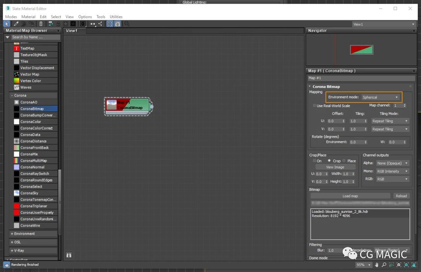Viewport: 421px width, 272px height.
Task: Enable the Crop/Place On checkbox
Action: click(314, 161)
